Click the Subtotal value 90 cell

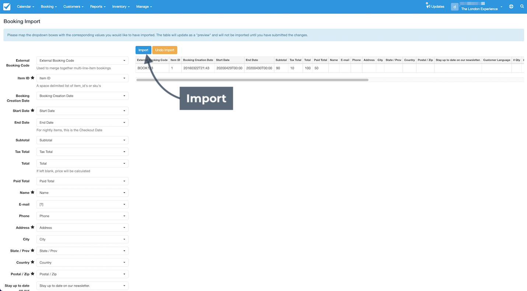coord(281,68)
